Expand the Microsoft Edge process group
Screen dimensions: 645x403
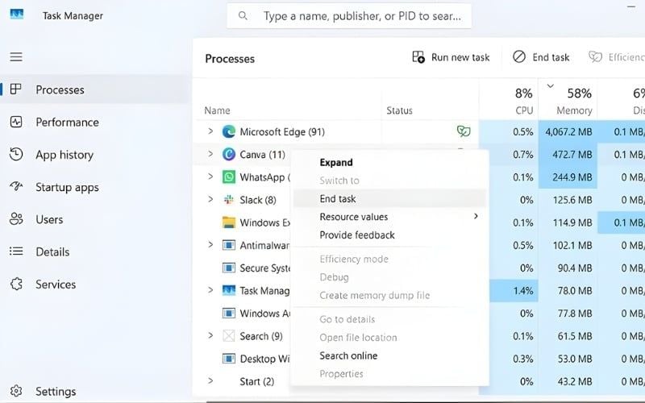point(210,131)
